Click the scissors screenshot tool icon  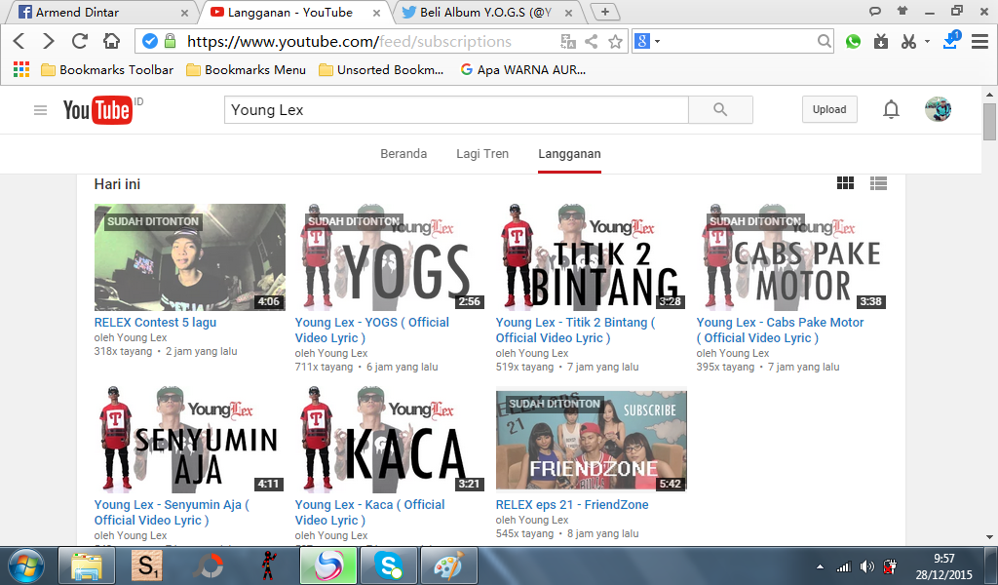pos(908,42)
